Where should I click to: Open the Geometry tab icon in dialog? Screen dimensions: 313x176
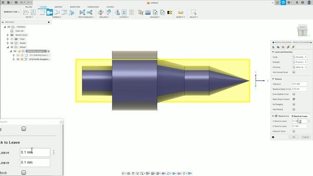click(278, 47)
